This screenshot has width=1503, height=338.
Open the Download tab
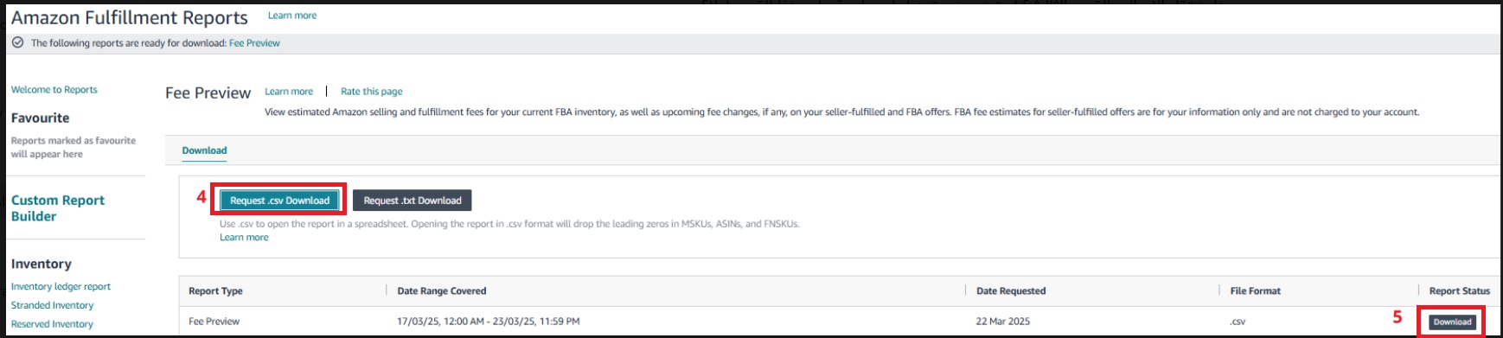[205, 150]
